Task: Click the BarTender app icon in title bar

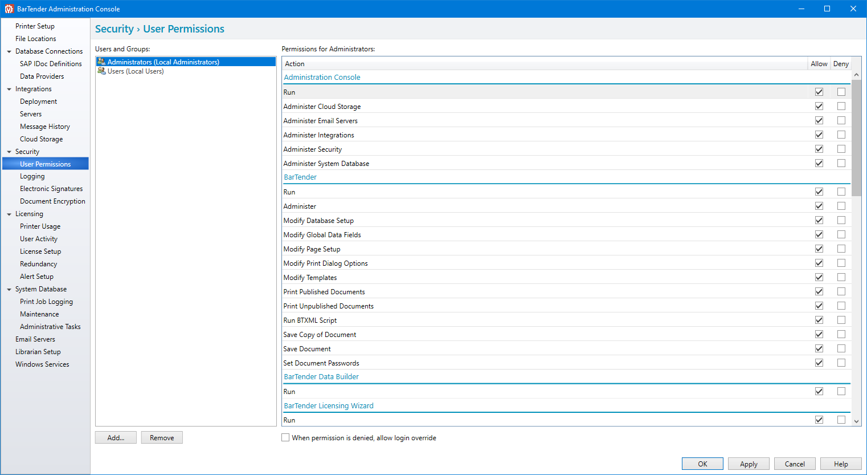Action: point(9,9)
